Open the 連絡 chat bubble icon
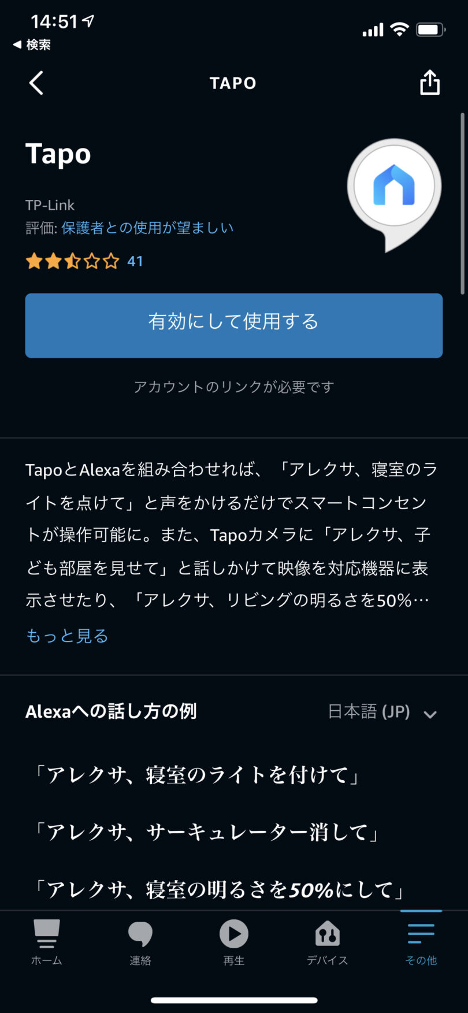 point(140,933)
